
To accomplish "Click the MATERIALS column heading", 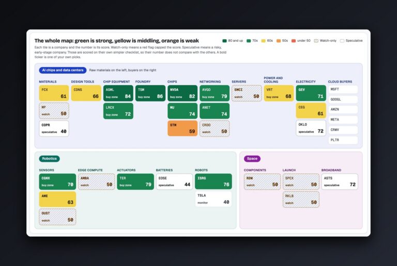I will tap(48, 82).
